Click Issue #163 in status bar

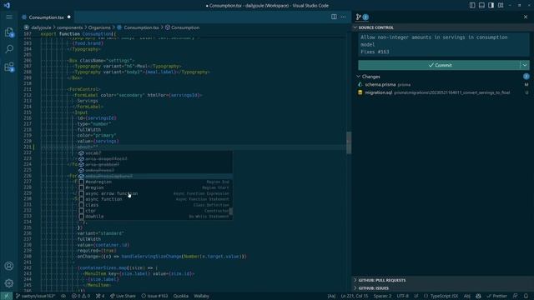point(154,296)
